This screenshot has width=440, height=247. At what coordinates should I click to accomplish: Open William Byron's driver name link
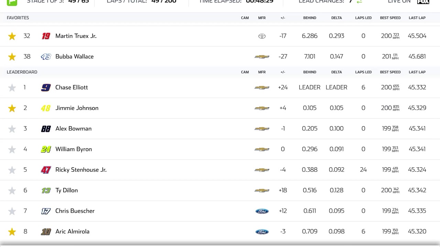[74, 149]
